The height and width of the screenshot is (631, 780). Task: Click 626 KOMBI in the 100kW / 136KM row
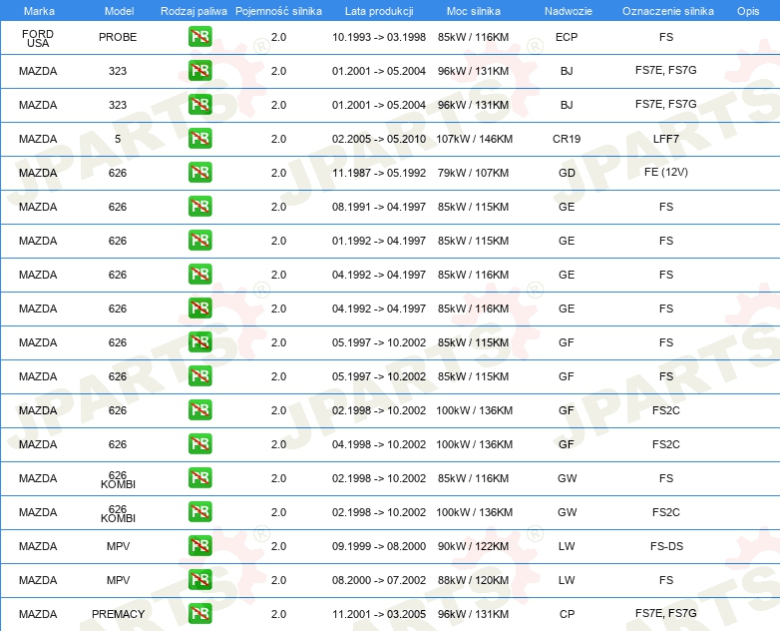118,513
